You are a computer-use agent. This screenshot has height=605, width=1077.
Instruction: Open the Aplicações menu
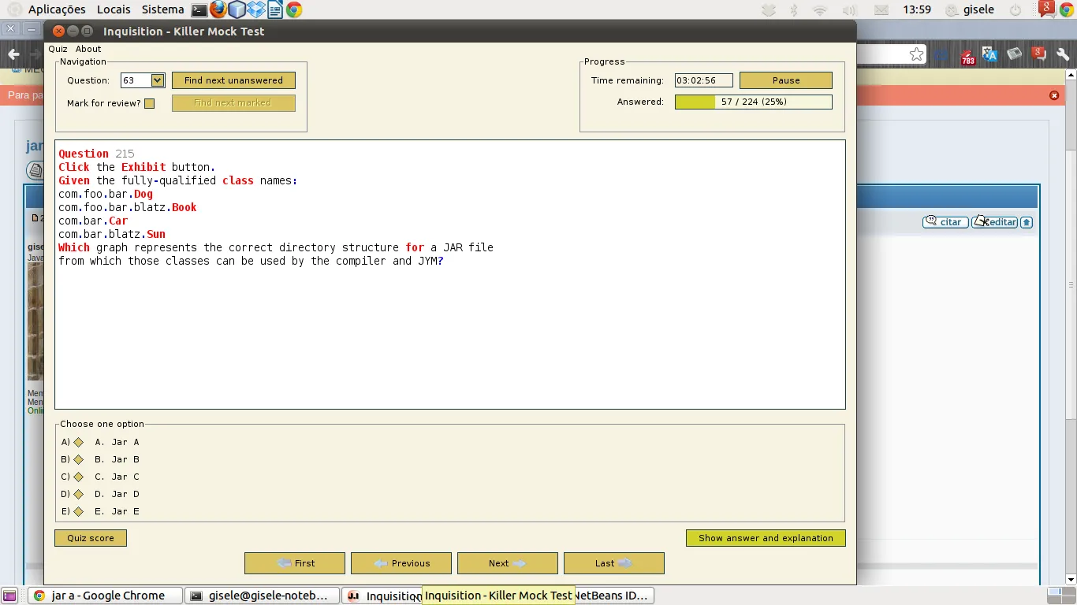point(57,10)
